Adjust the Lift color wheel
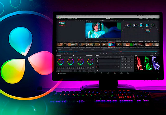166x115 pixels. 61,62
